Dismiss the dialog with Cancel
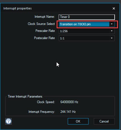 click(104, 121)
